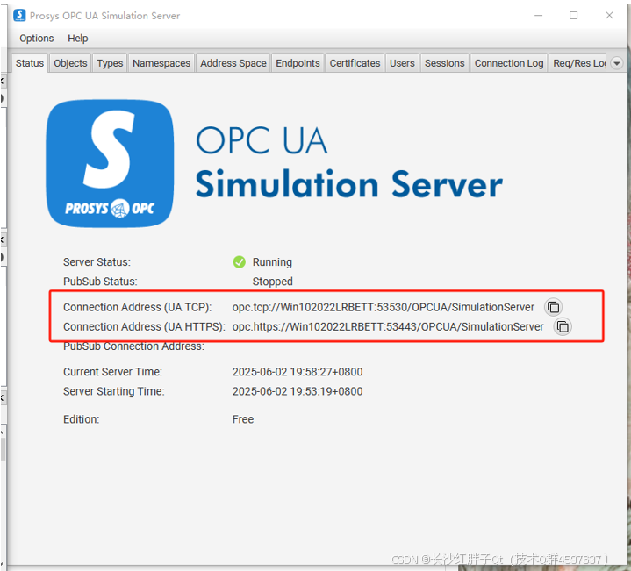The height and width of the screenshot is (571, 631).
Task: Switch to the Types tab
Action: (110, 63)
